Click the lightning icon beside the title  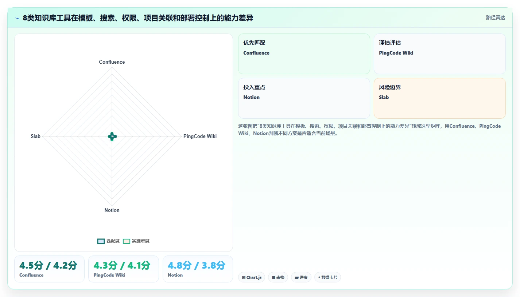[17, 18]
